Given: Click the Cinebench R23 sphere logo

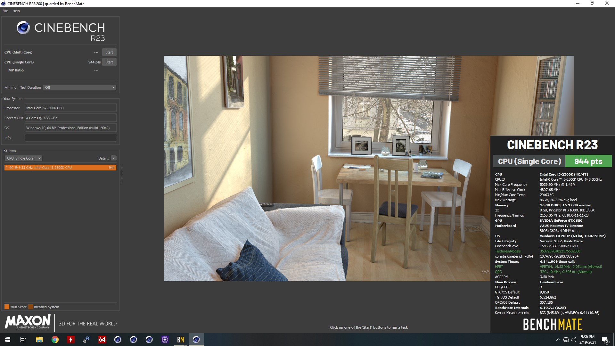Looking at the screenshot, I should click(x=23, y=28).
